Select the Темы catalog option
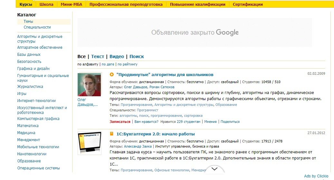Screen dimensions: 334x180 click(28, 21)
